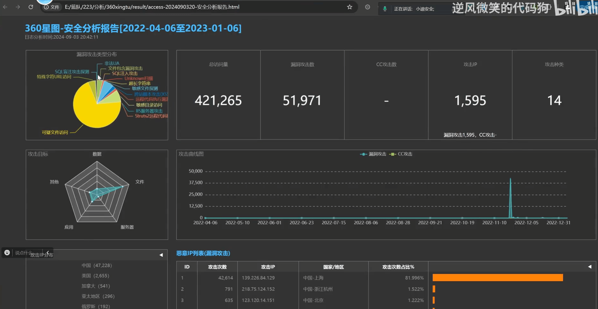
Task: Open the emoji icon in chat box
Action: [7, 253]
